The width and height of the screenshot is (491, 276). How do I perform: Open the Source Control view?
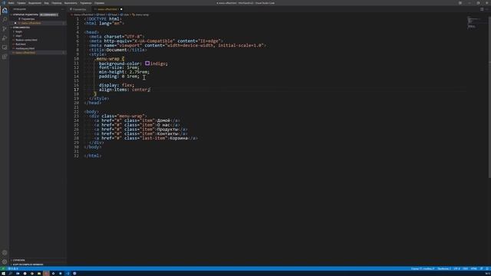point(5,29)
